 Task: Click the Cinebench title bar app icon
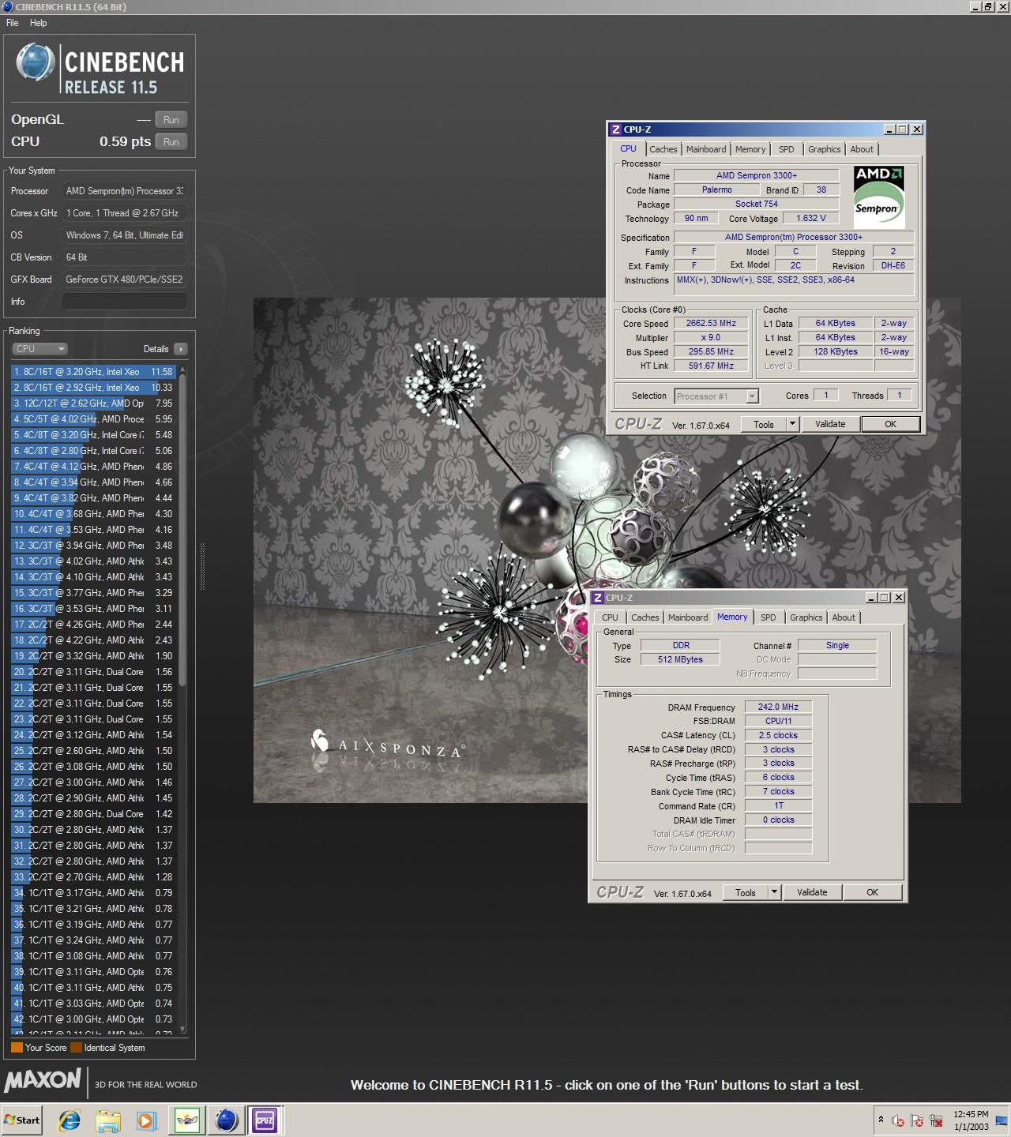(x=7, y=7)
